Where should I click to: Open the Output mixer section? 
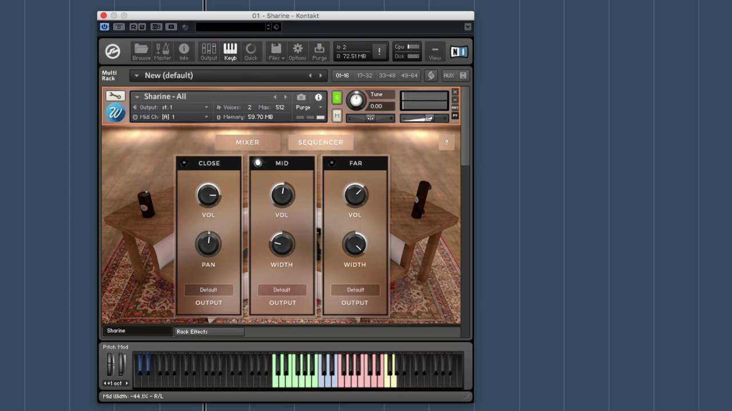[x=209, y=51]
